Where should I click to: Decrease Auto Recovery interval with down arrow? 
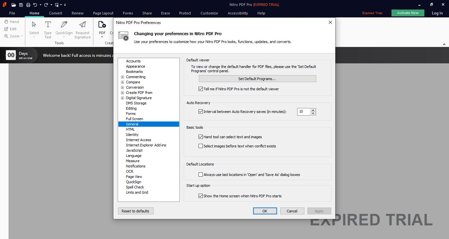click(313, 113)
